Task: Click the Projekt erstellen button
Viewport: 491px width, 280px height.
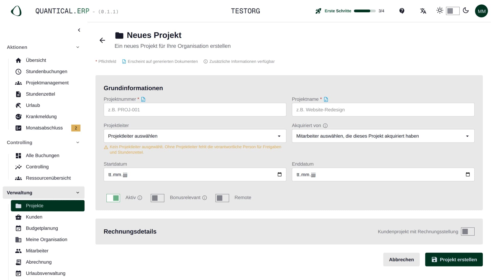Action: 454,260
